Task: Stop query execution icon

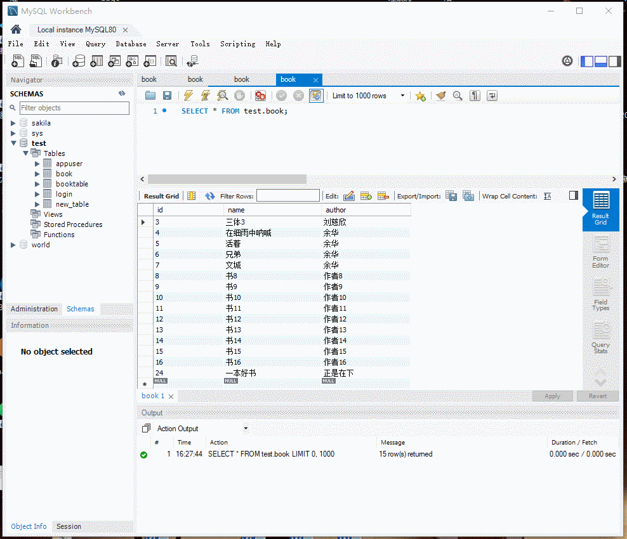Action: pyautogui.click(x=239, y=96)
